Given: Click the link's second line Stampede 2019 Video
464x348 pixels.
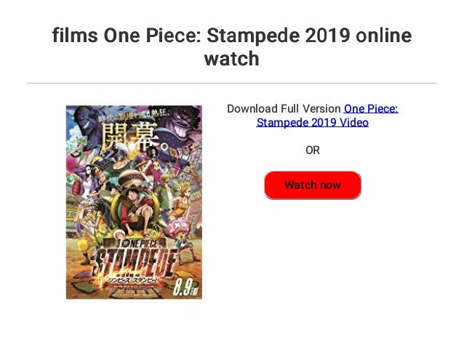Looking at the screenshot, I should click(x=312, y=122).
